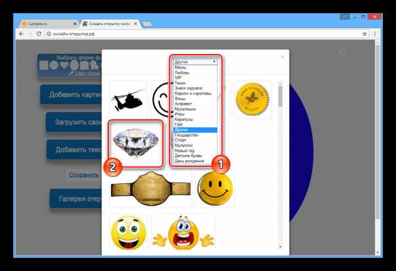This screenshot has width=396, height=271.
Task: Select Знаки зодиака category
Action: click(x=195, y=88)
